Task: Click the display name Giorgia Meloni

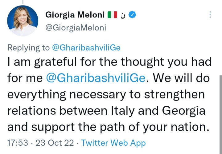Action: pyautogui.click(x=75, y=15)
